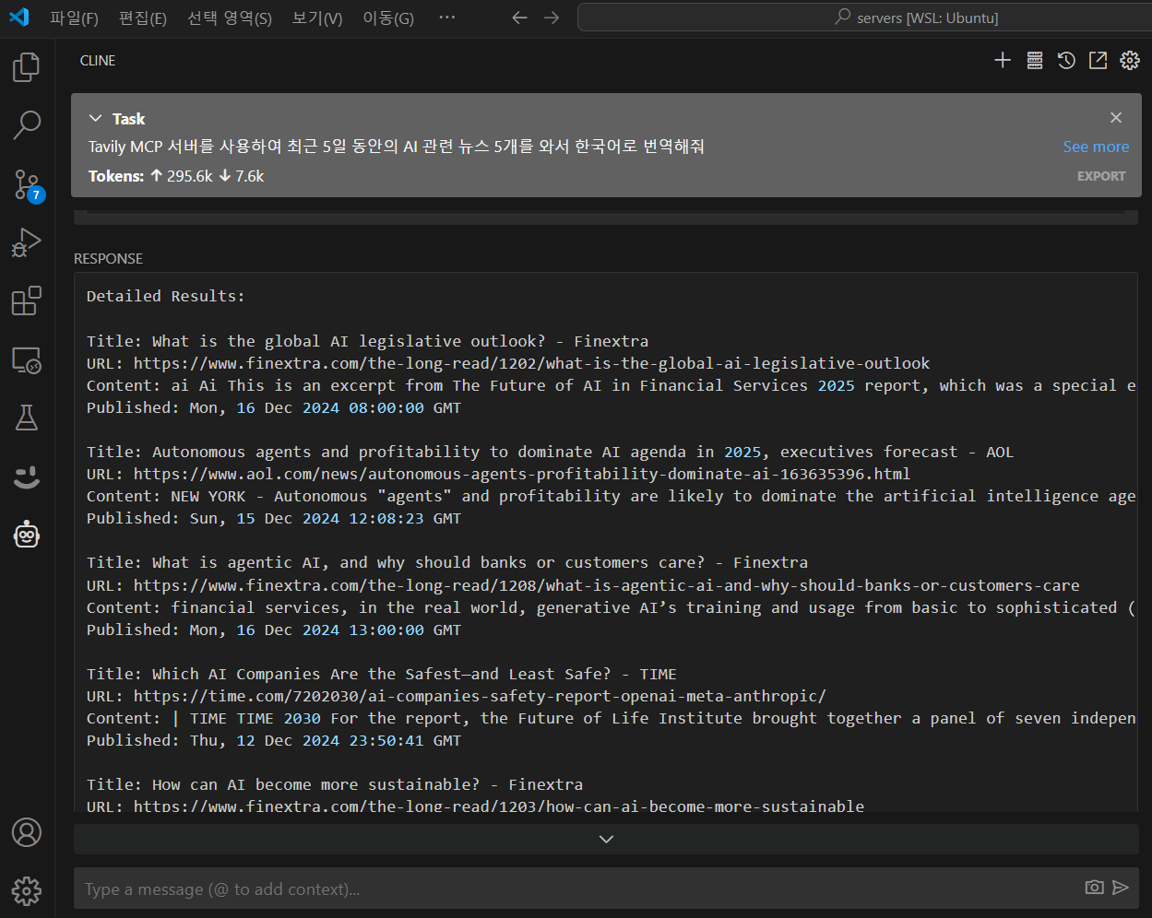The width and height of the screenshot is (1152, 918).
Task: Show more menu items via ellipsis
Action: tap(447, 18)
